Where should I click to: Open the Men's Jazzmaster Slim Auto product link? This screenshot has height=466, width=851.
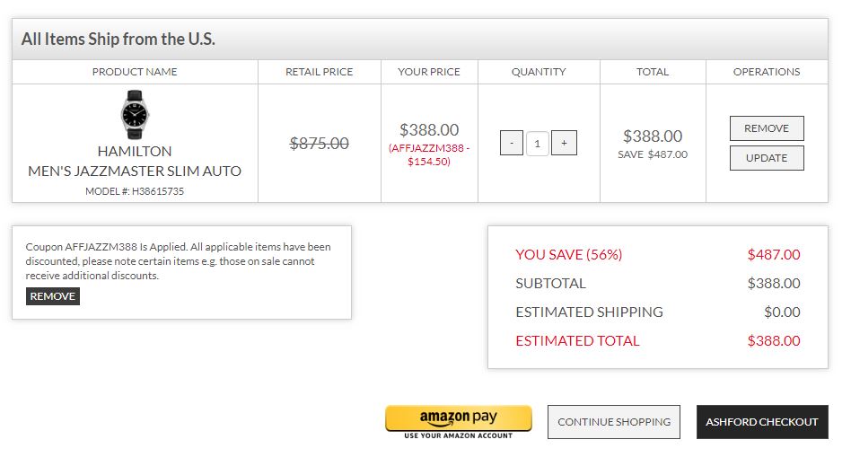point(135,171)
